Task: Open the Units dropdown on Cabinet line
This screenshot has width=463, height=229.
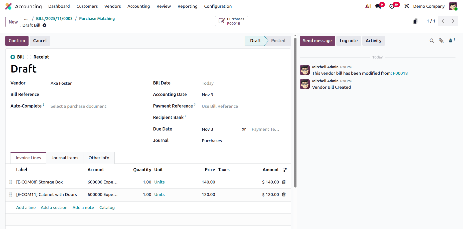Action: [x=159, y=194]
